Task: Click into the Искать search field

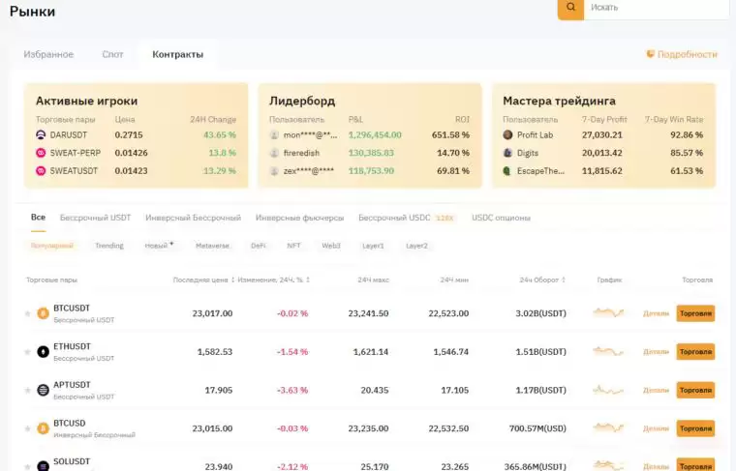Action: pos(668,7)
